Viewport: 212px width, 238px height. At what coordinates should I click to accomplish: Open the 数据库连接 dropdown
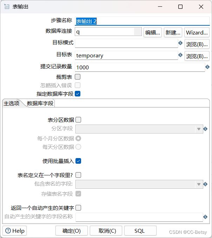[138, 32]
